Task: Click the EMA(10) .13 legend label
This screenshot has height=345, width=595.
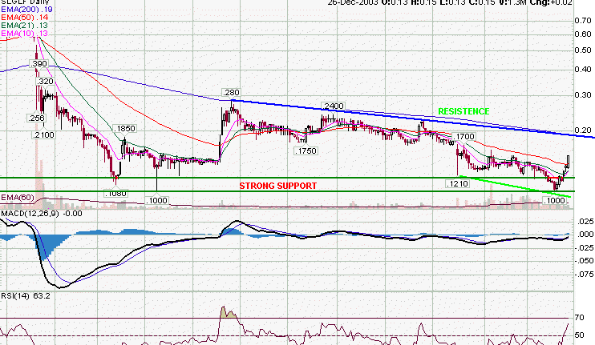Action: tap(25, 34)
